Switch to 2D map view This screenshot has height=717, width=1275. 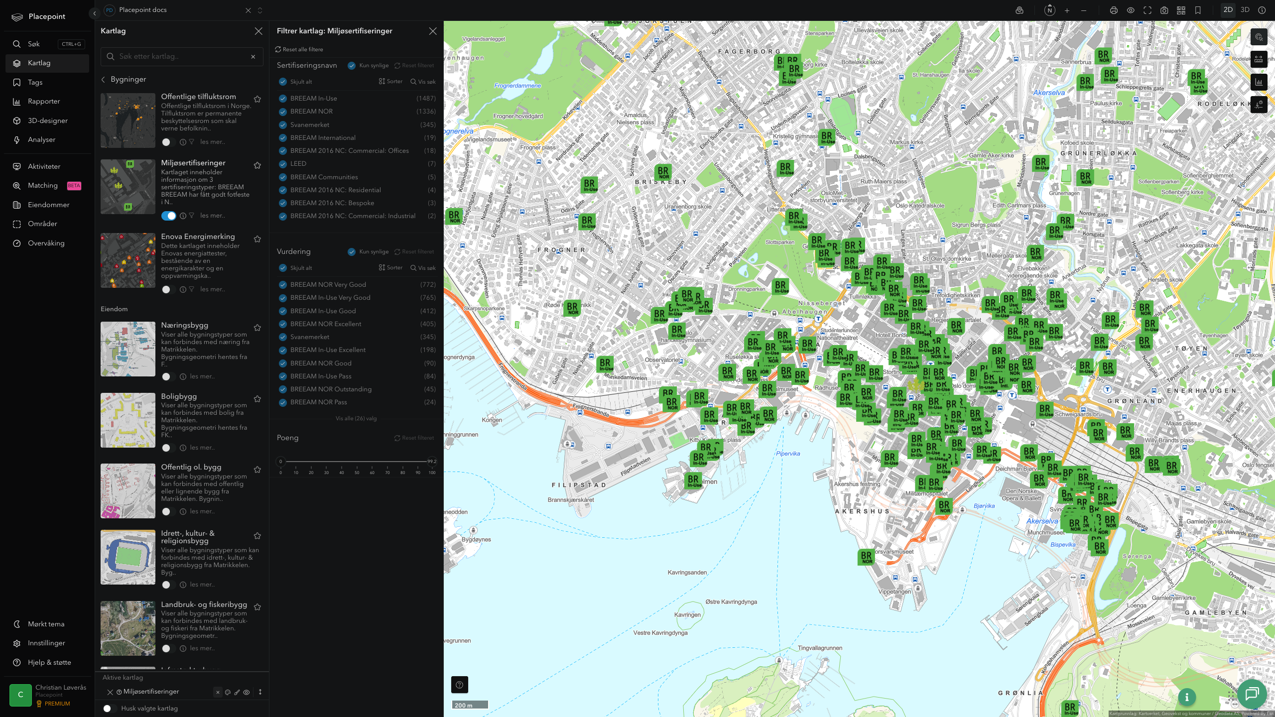[1228, 10]
